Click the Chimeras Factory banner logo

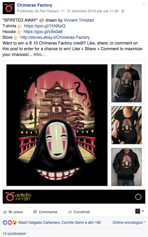point(18,196)
